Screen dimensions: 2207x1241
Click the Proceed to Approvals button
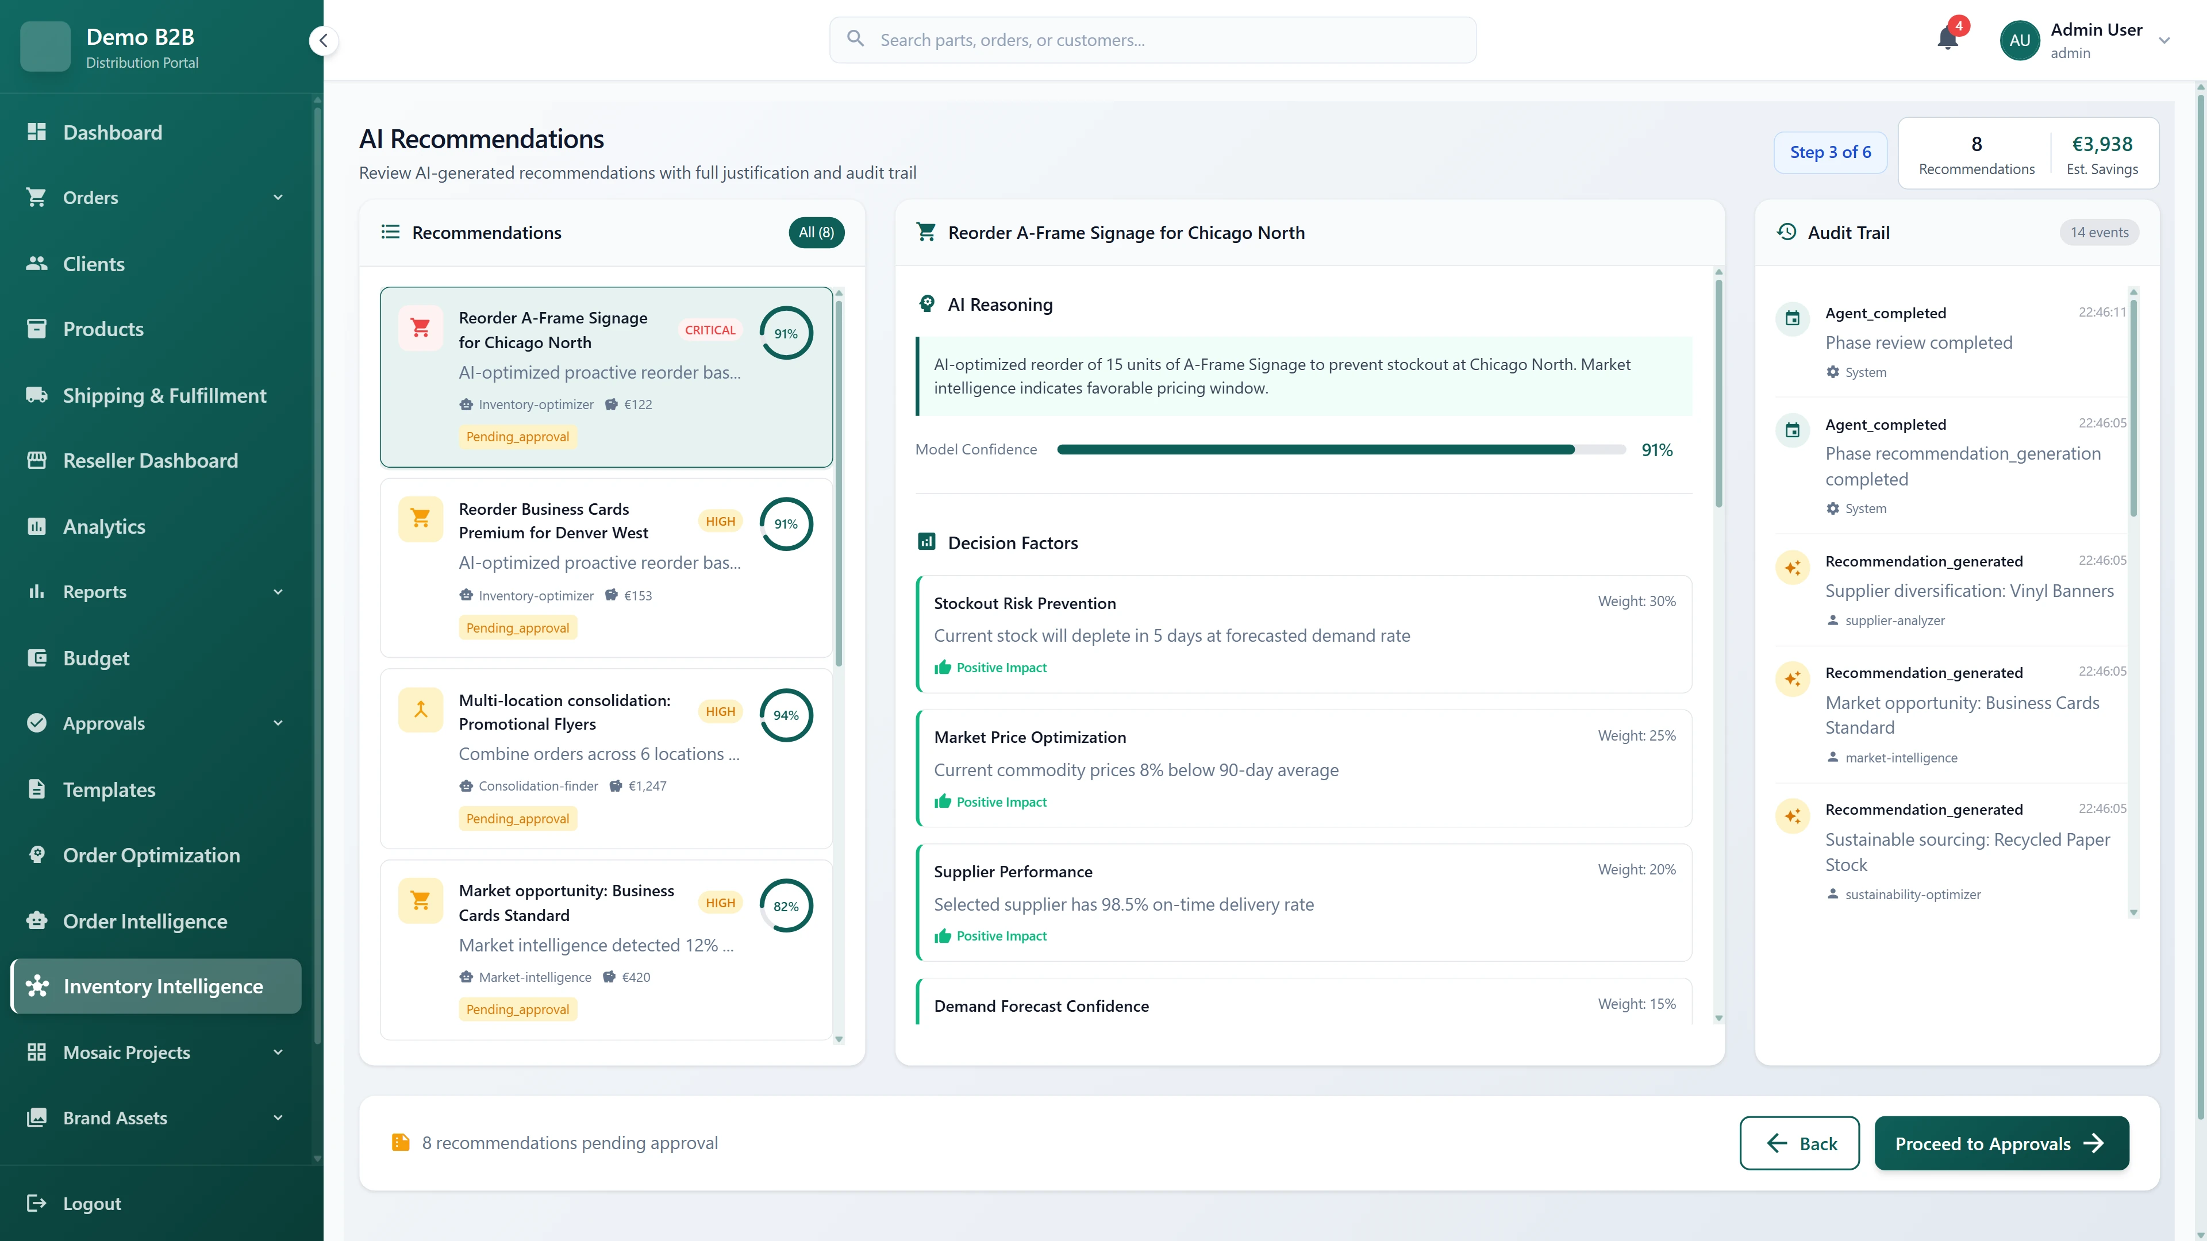pos(2001,1143)
